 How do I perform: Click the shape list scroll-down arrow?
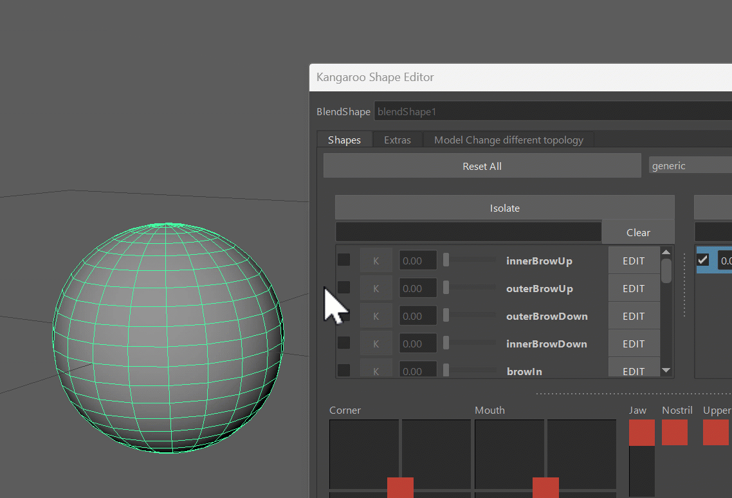[666, 371]
